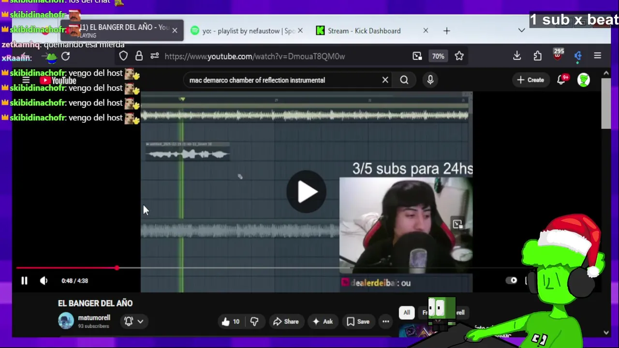Click the 0:48 / 4:38 time display
Screen dimensions: 619x348
(x=75, y=280)
